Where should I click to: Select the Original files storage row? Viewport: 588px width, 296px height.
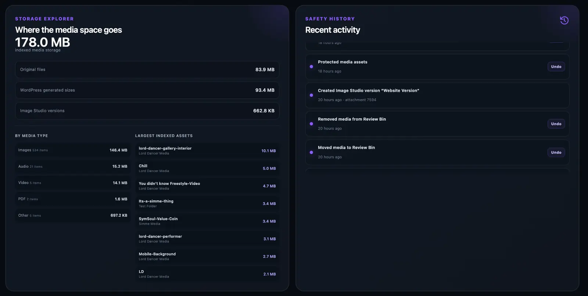(x=147, y=69)
